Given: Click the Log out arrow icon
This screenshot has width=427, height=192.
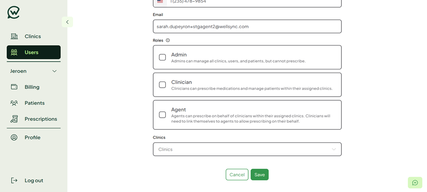Looking at the screenshot, I should coord(14,180).
